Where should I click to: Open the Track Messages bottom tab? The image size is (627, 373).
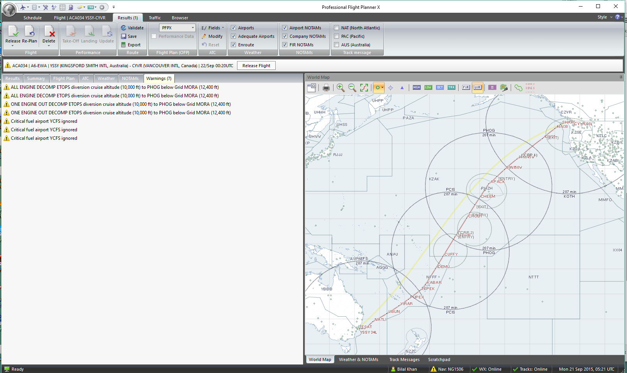click(x=404, y=359)
